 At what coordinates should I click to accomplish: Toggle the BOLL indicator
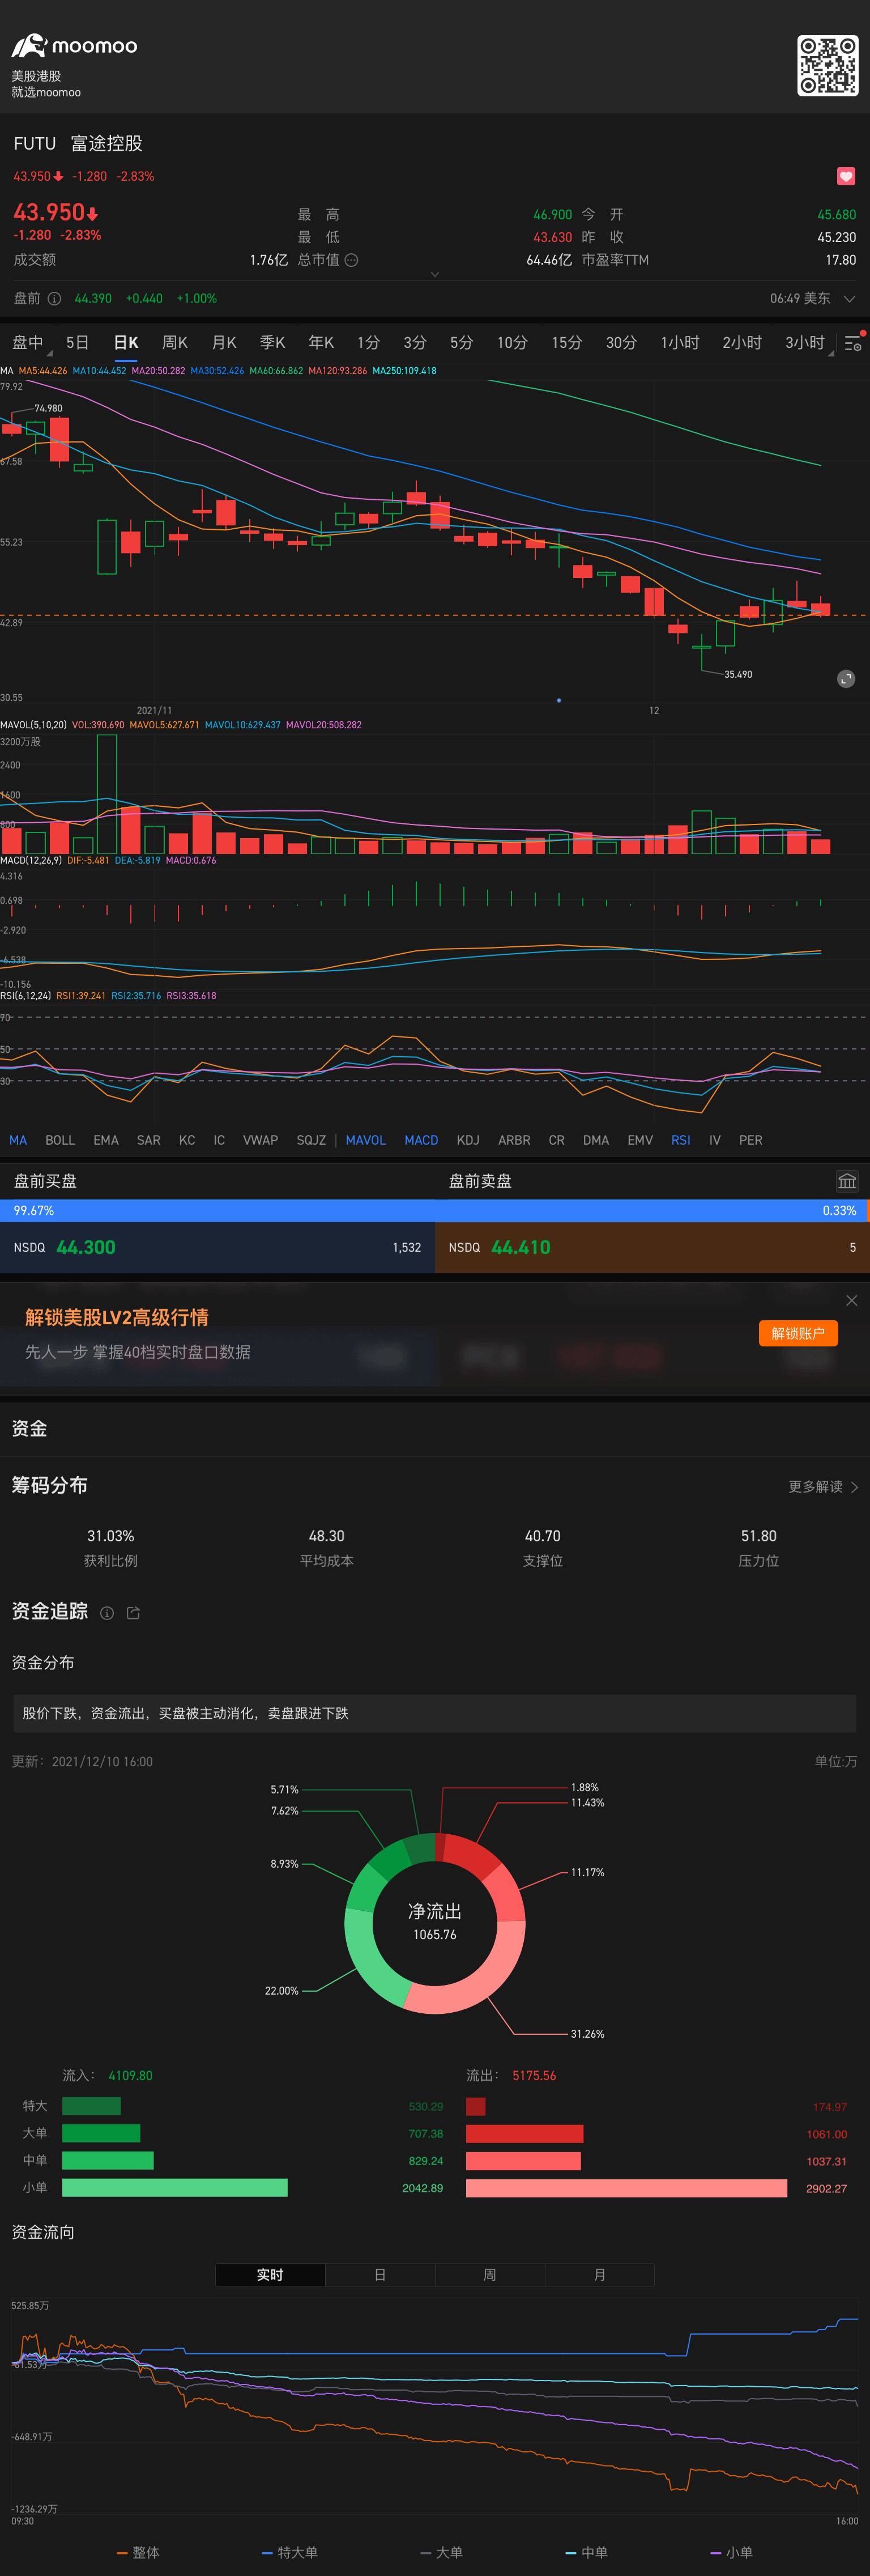(60, 1140)
